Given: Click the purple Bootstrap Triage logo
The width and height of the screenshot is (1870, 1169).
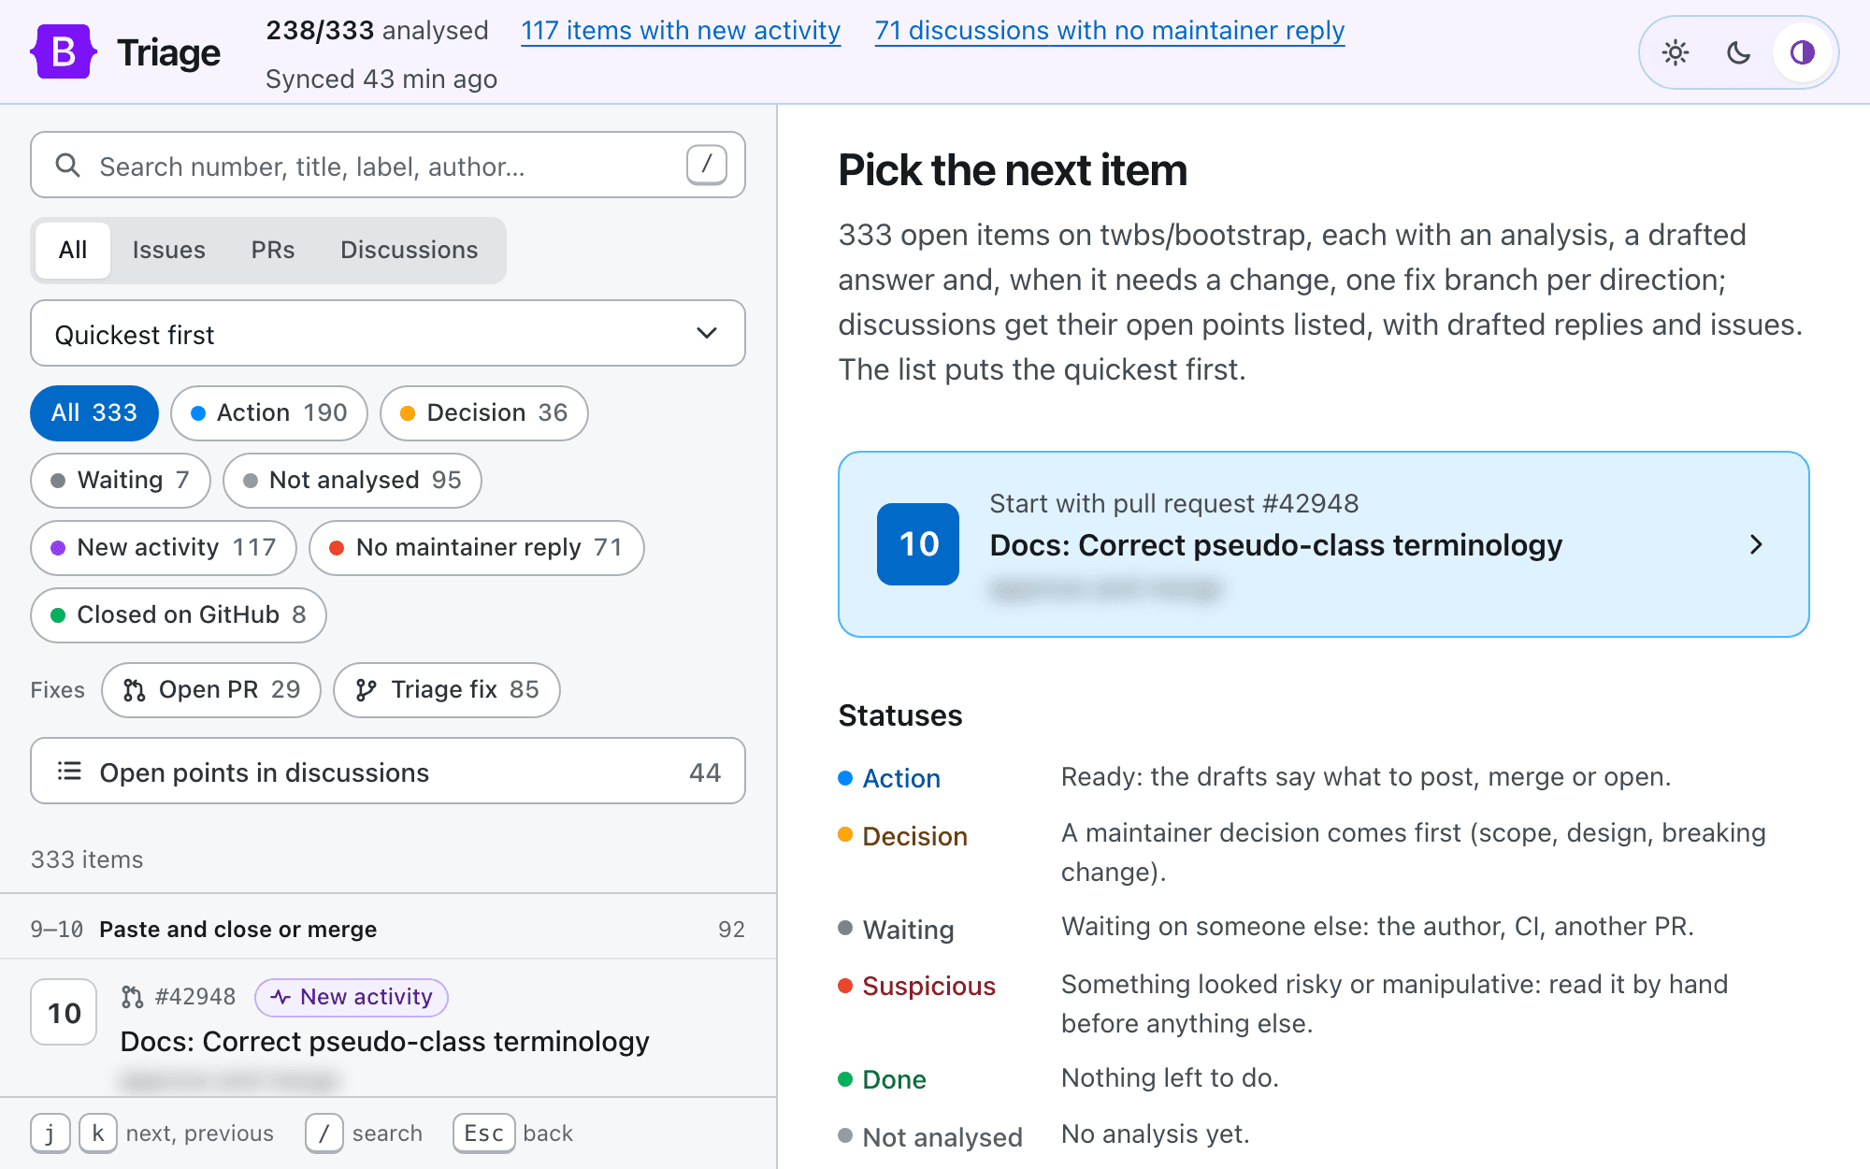Looking at the screenshot, I should (x=64, y=52).
